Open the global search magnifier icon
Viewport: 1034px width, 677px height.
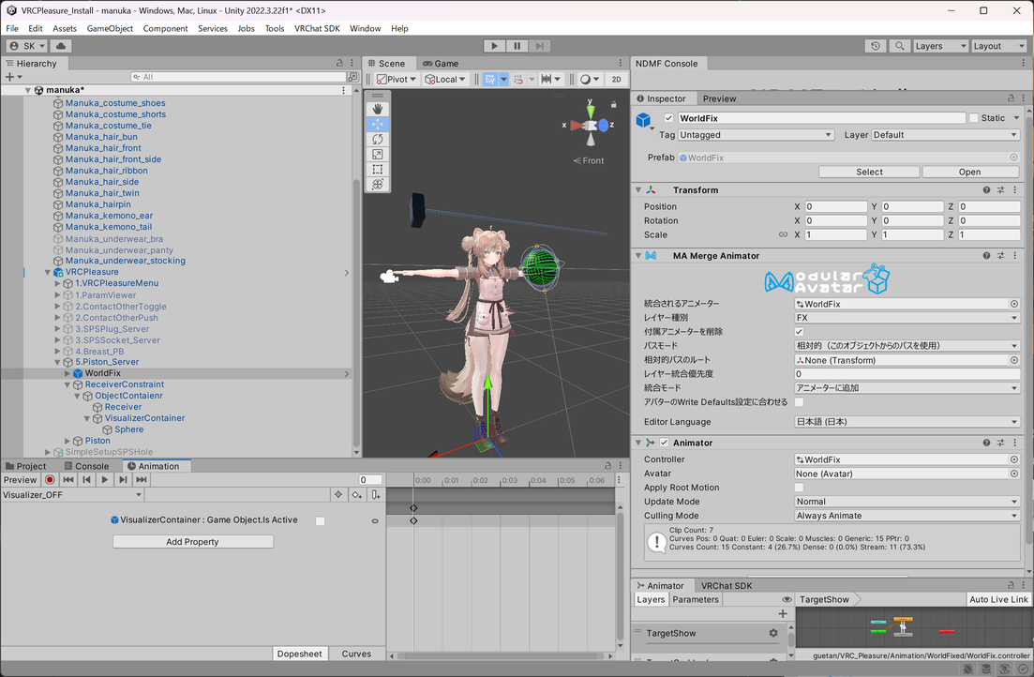point(899,46)
